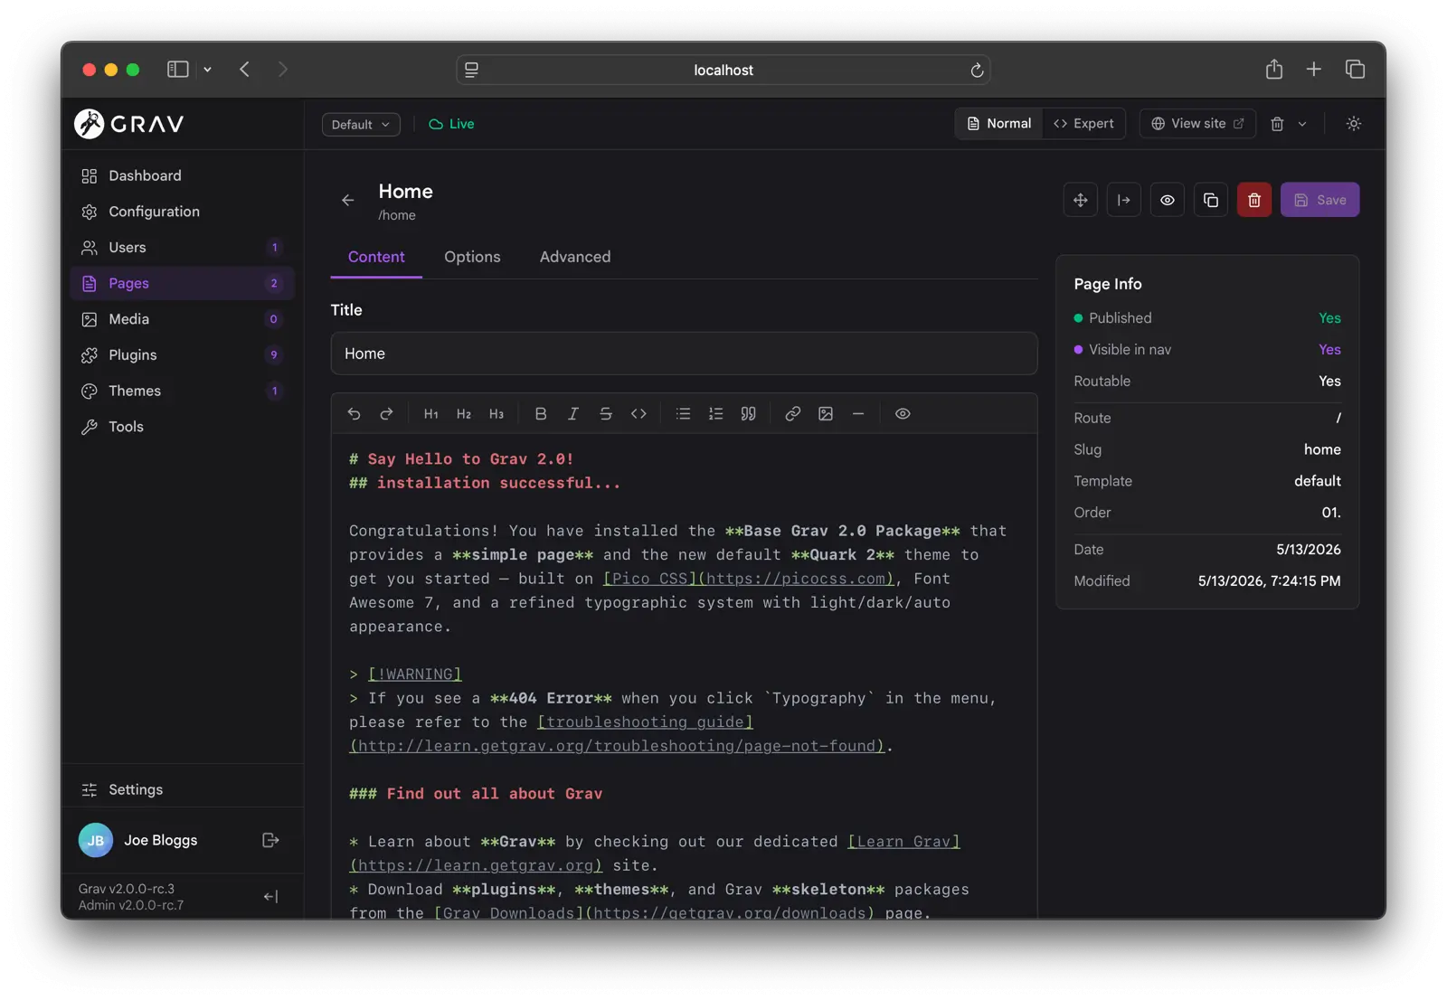Apply italic formatting
1447x1000 pixels.
click(x=573, y=413)
